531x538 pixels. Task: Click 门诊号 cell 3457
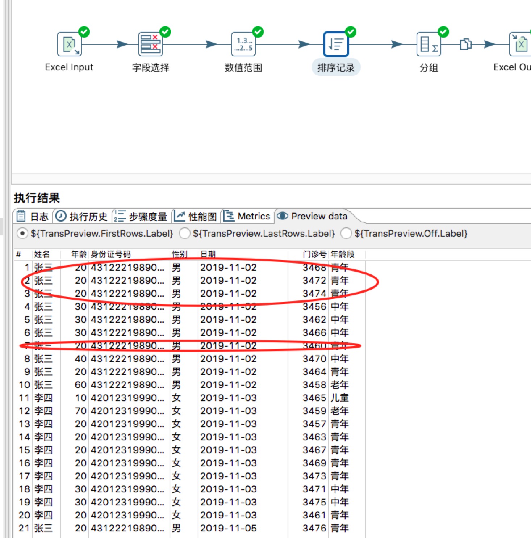314,424
